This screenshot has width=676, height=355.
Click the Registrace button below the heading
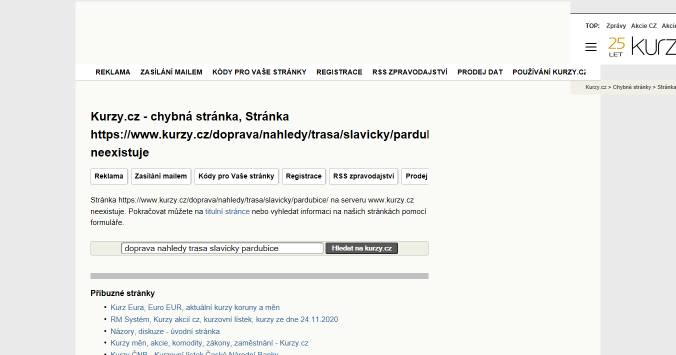coord(304,176)
